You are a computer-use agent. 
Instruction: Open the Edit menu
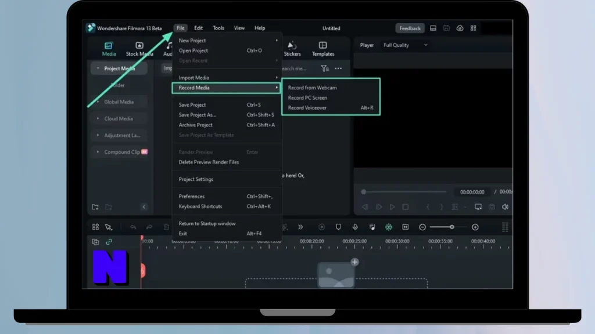pyautogui.click(x=199, y=28)
